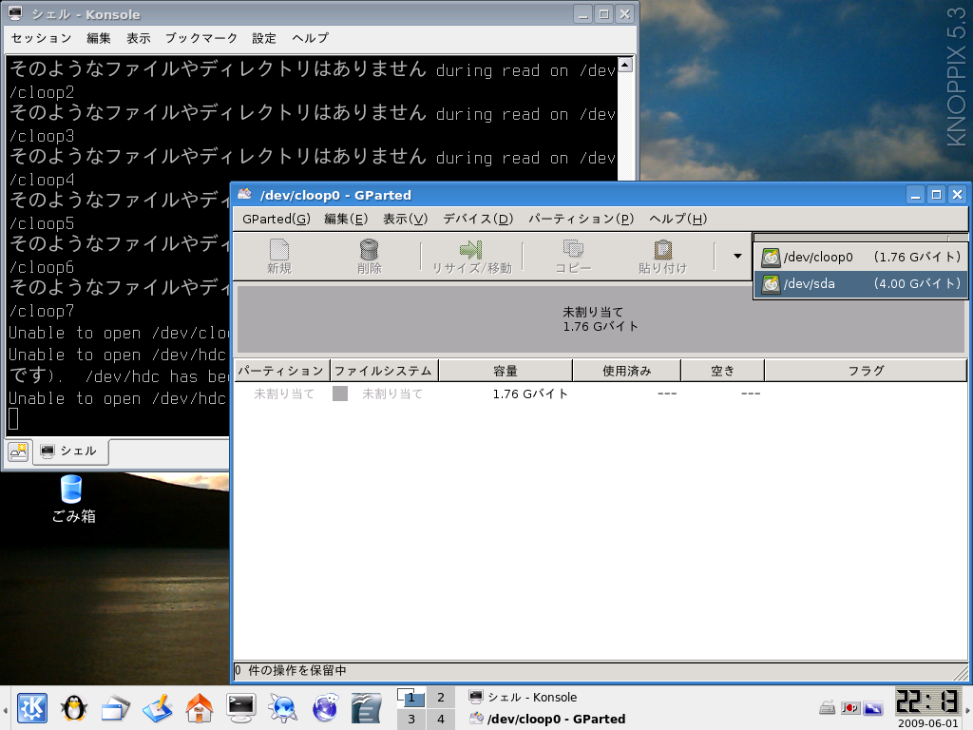This screenshot has height=730, width=973.
Task: Click the printer/keyboard system tray icon
Action: pos(828,707)
